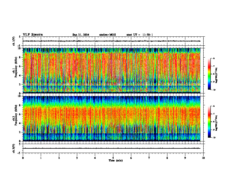Click the "start UT = 11:50: 1" text
Image resolution: width=229 pixels, height=177 pixels.
click(140, 35)
